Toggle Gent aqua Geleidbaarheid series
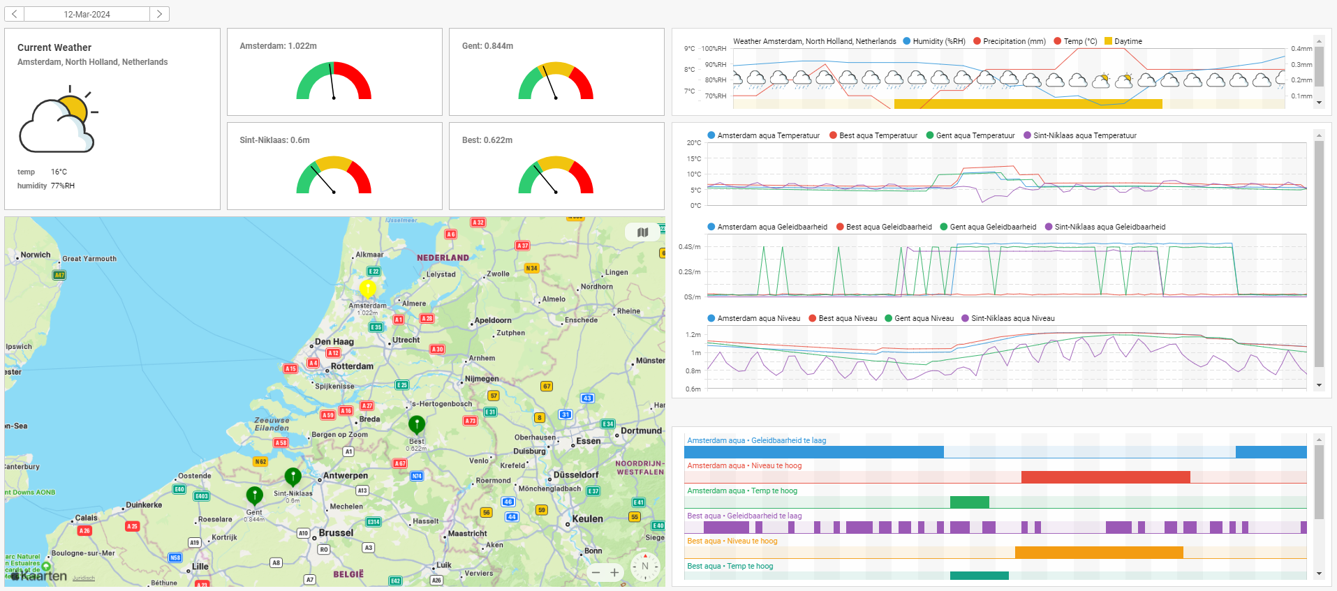Image resolution: width=1337 pixels, height=591 pixels. tap(988, 227)
